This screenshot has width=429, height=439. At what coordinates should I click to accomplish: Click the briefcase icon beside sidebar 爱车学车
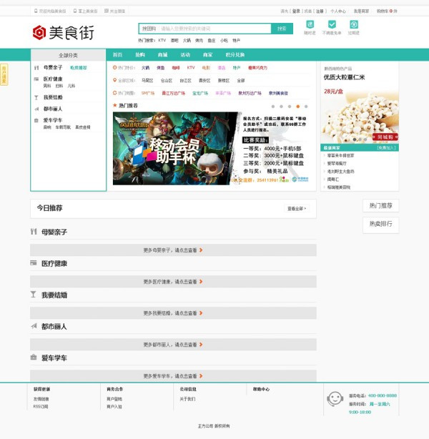pyautogui.click(x=36, y=120)
